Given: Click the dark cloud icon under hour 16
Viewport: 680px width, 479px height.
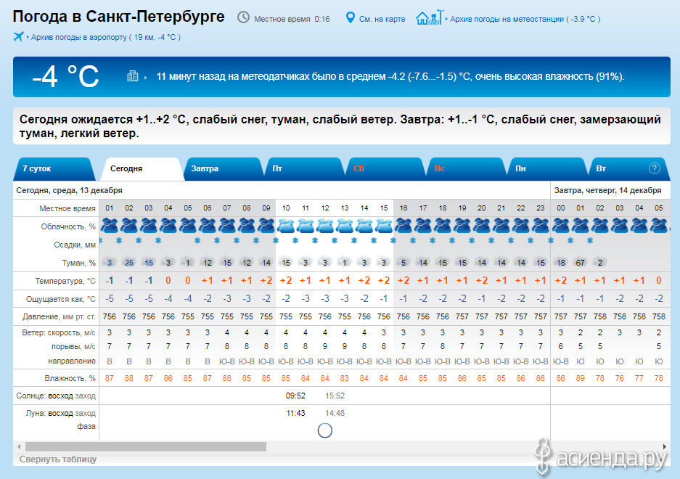Looking at the screenshot, I should coord(404,226).
